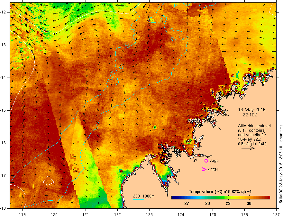Click latitude axis label -16
283x218 pixels.
click(4, 143)
